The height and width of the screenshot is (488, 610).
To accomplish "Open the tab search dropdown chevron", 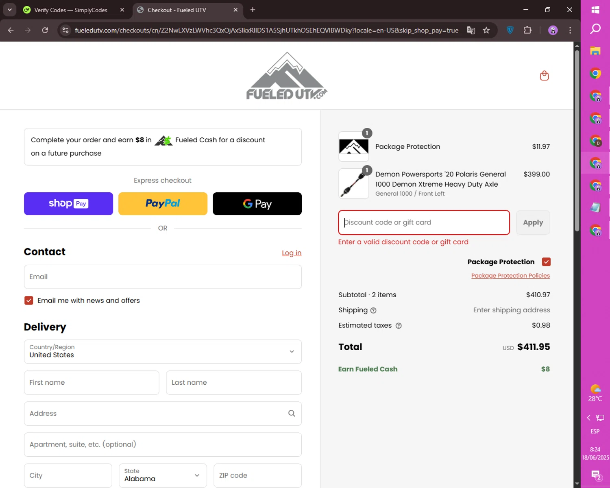I will click(9, 10).
